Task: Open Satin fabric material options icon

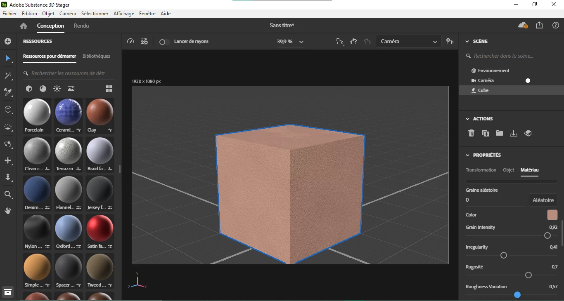Action: point(110,247)
